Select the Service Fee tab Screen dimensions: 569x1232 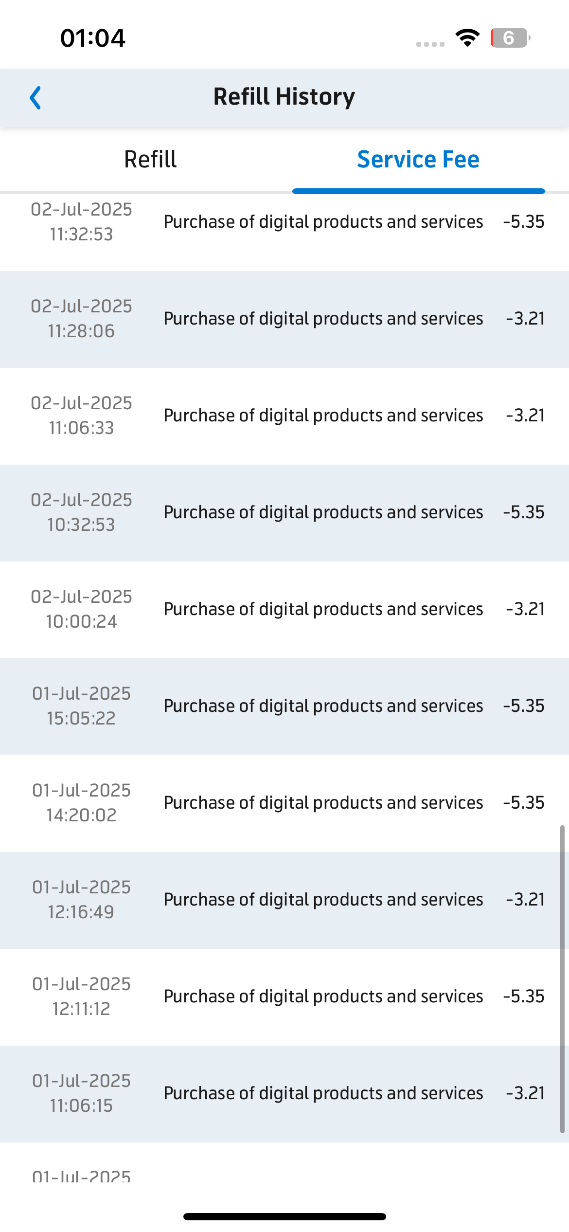coord(418,160)
